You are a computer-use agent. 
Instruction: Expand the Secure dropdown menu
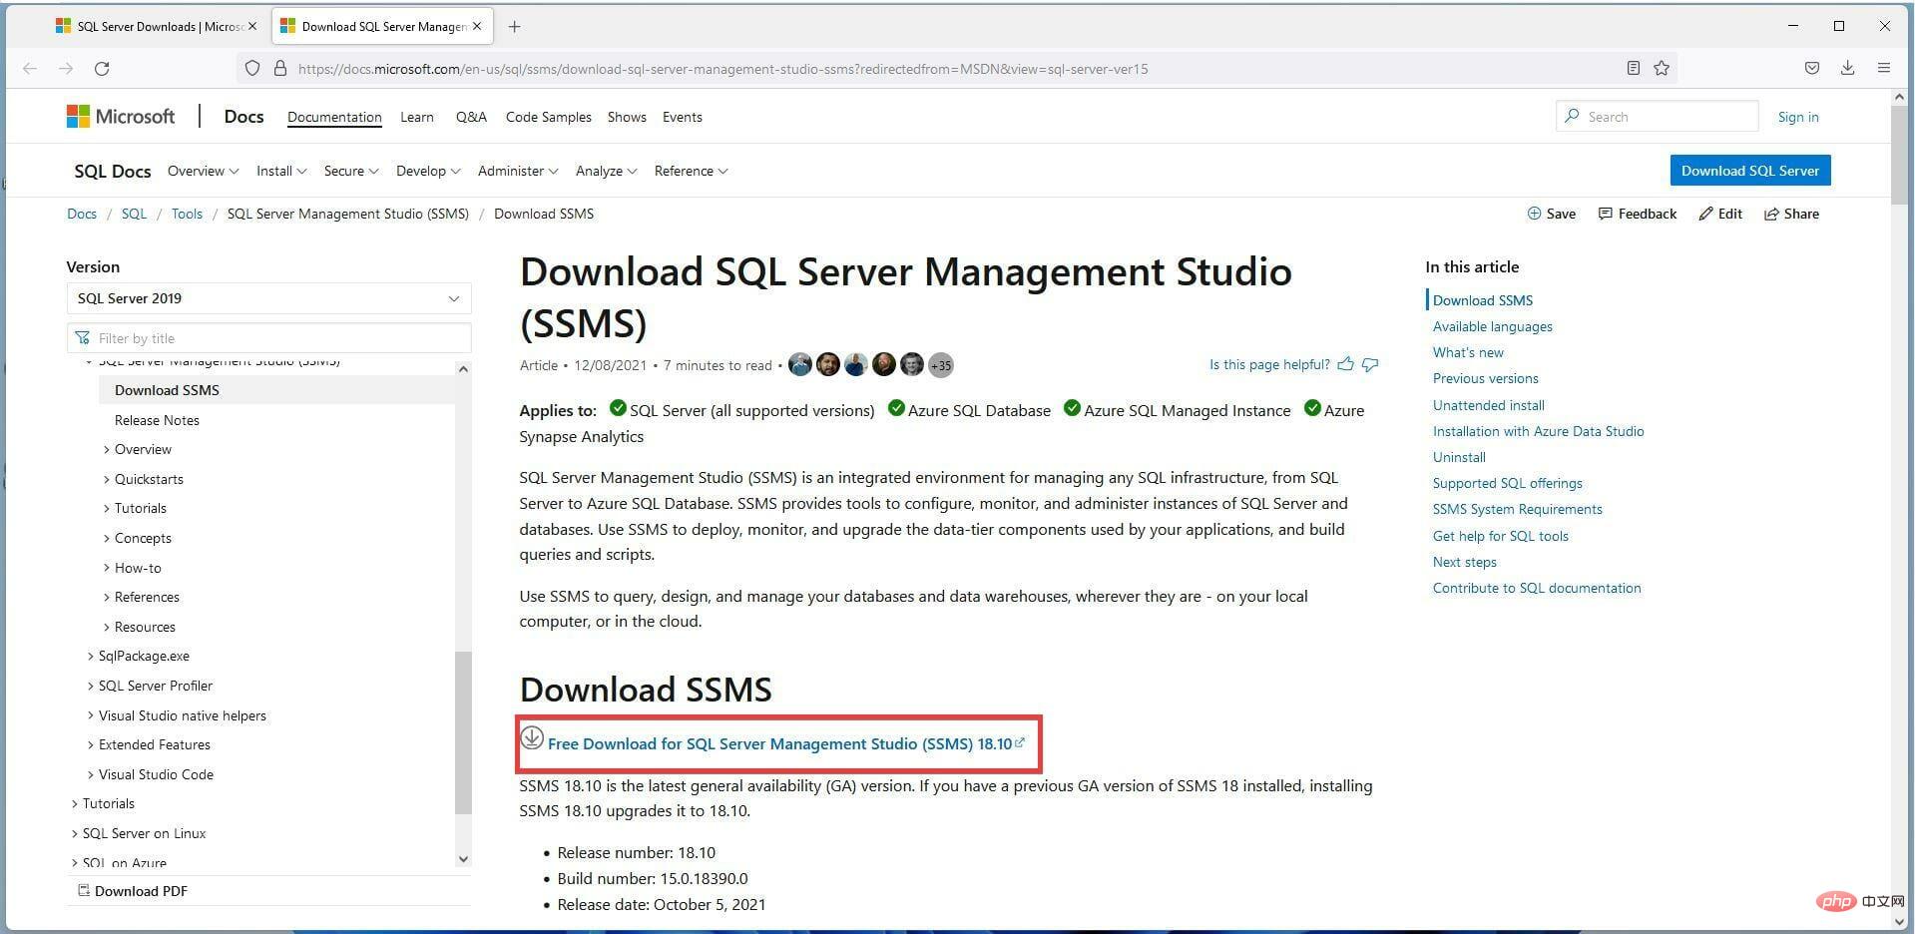click(351, 171)
